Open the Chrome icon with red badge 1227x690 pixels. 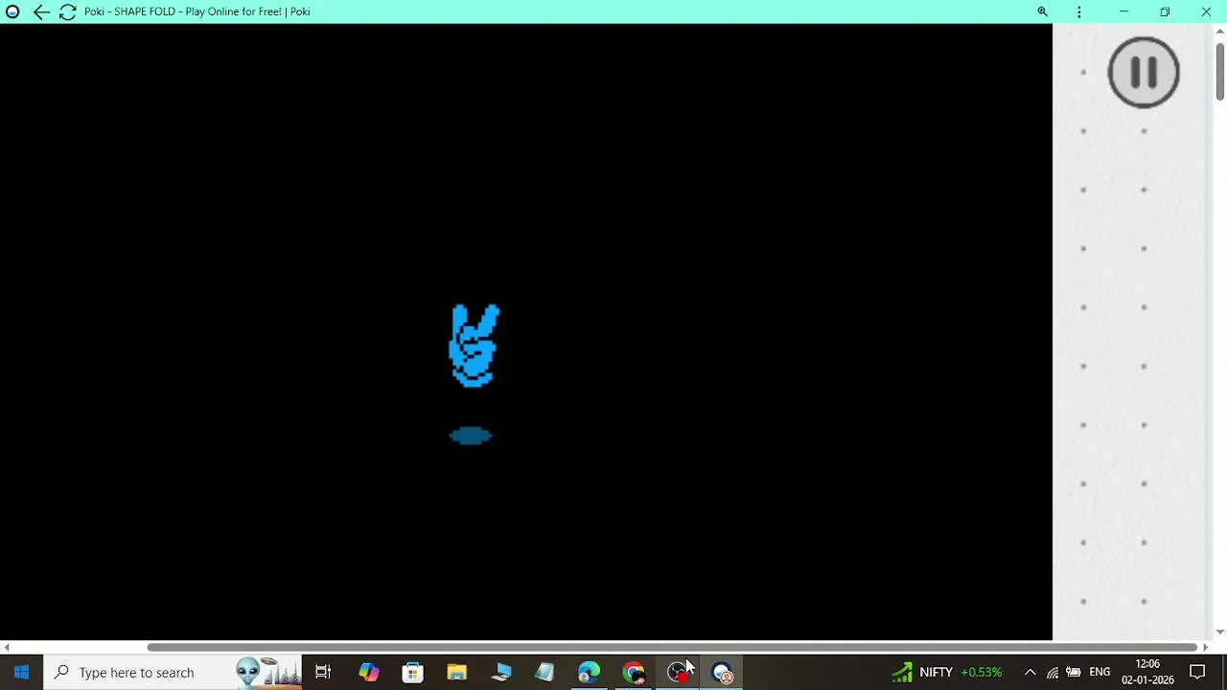678,672
